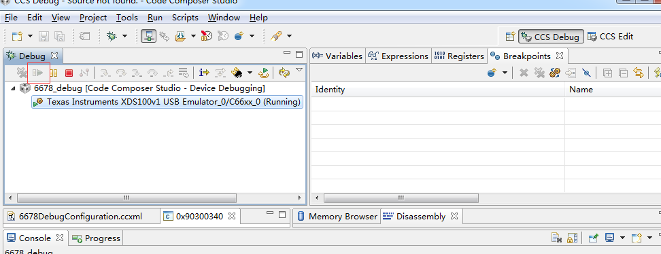Click the Load Program folder icon
Screen dimensions: 661x254
180,36
